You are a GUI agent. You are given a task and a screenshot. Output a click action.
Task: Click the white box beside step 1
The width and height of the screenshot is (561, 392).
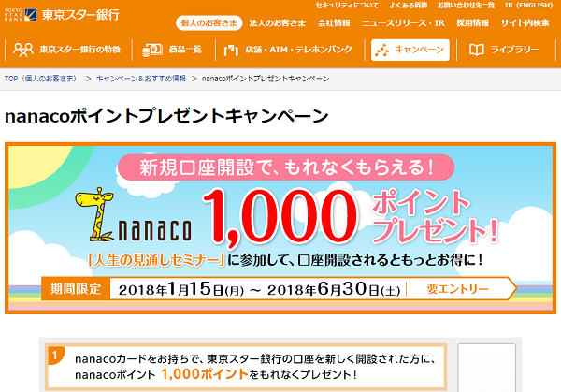coord(486,368)
